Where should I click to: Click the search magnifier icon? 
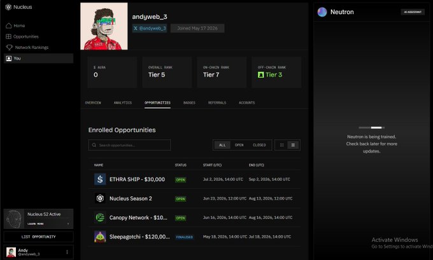tap(94, 145)
